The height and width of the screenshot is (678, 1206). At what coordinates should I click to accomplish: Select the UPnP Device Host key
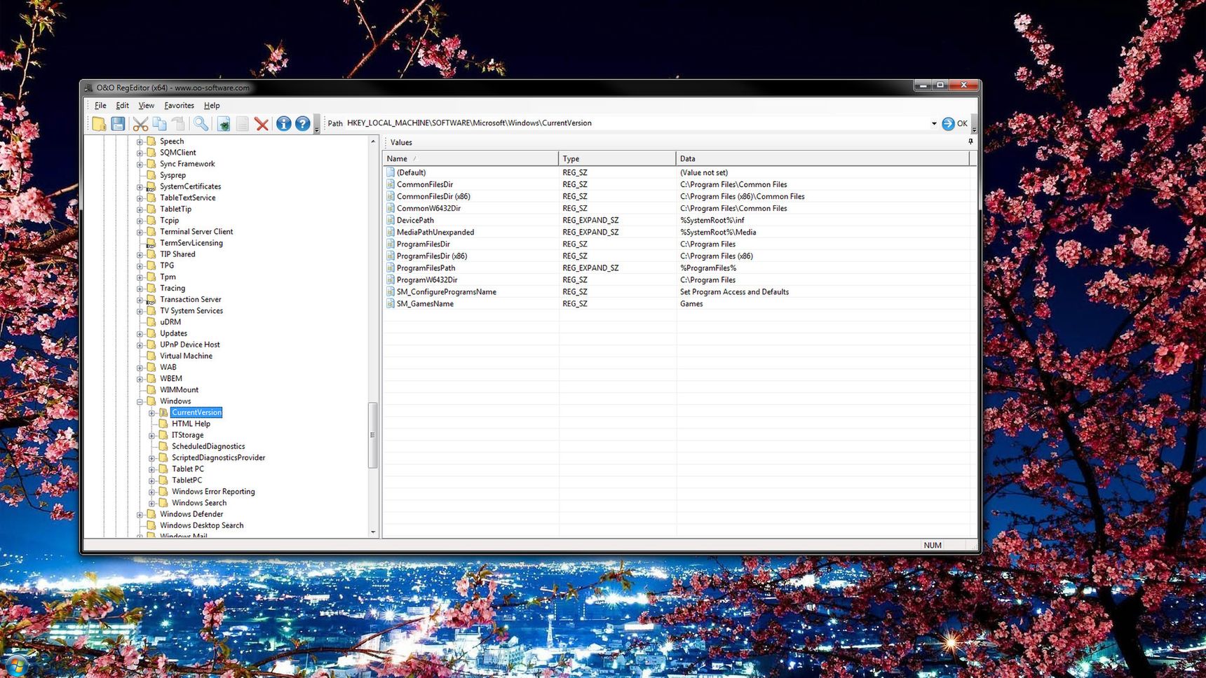coord(189,345)
